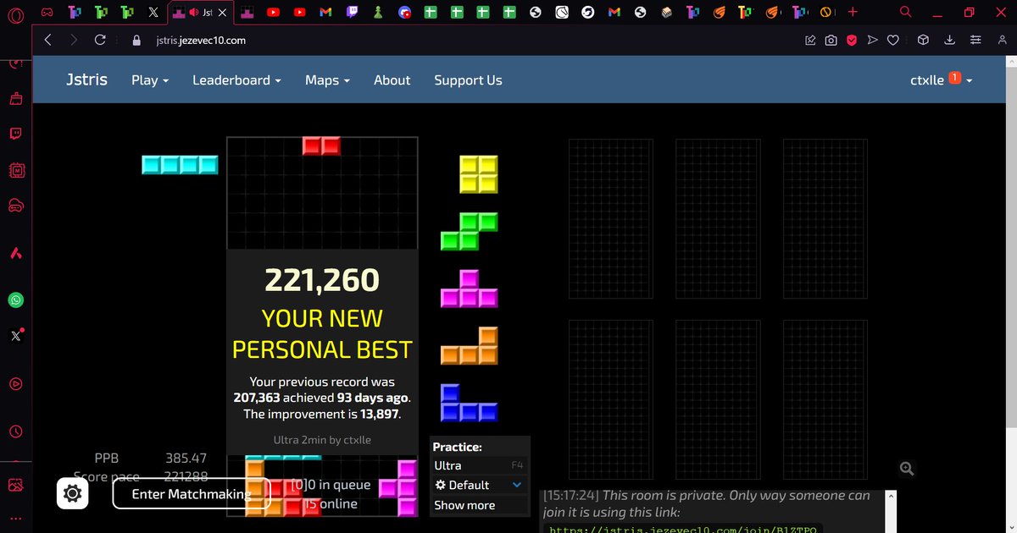Open History clock icon in sidebar
This screenshot has width=1017, height=533.
coord(15,431)
